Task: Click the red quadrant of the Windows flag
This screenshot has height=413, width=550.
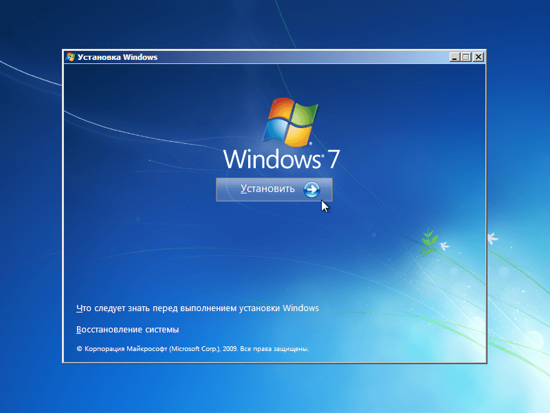Action: [280, 110]
